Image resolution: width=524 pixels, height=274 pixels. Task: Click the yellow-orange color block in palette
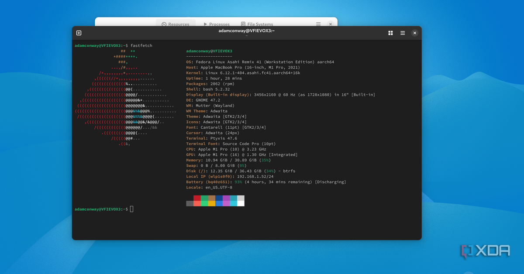(211, 203)
